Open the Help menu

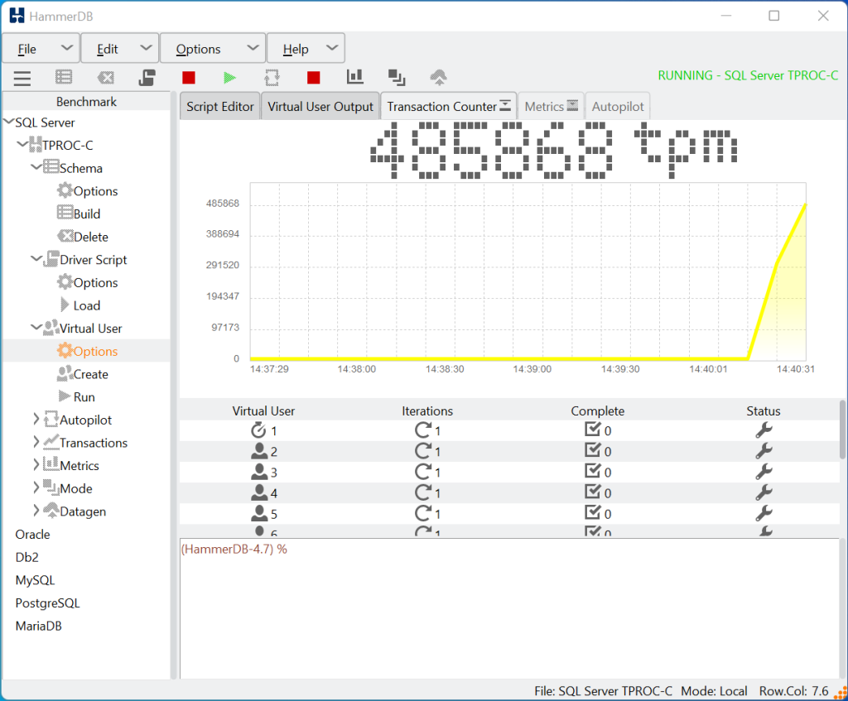point(306,49)
